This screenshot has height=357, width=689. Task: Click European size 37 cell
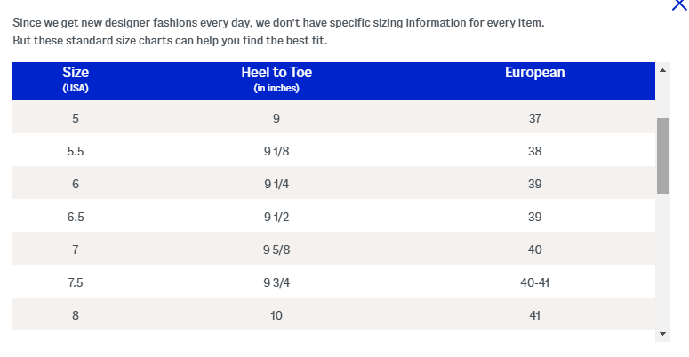pyautogui.click(x=534, y=118)
